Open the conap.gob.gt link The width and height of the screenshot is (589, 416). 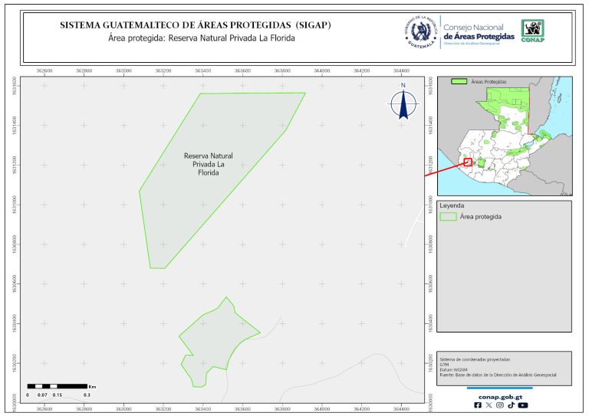click(500, 397)
